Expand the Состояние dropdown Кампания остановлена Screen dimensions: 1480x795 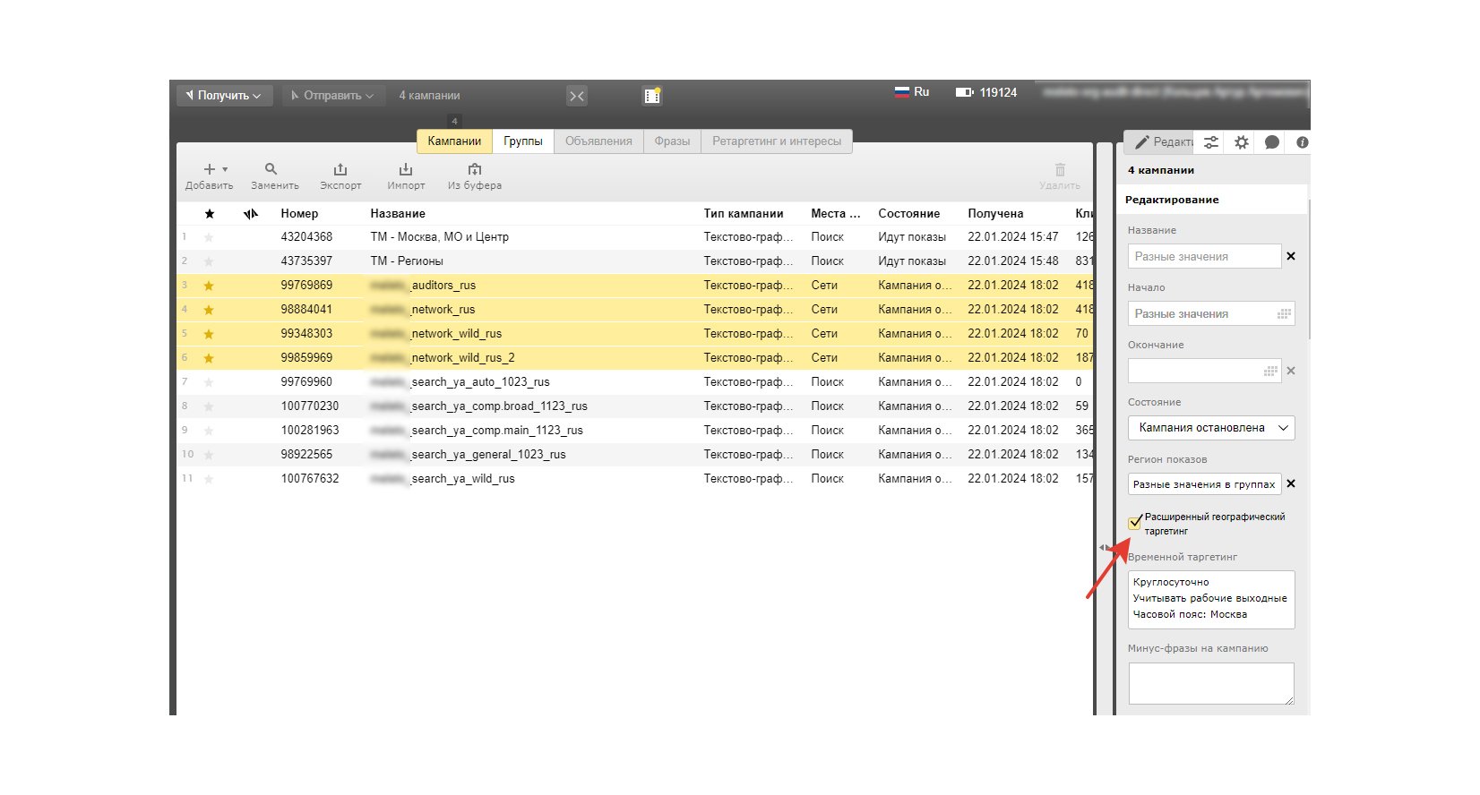tap(1210, 428)
